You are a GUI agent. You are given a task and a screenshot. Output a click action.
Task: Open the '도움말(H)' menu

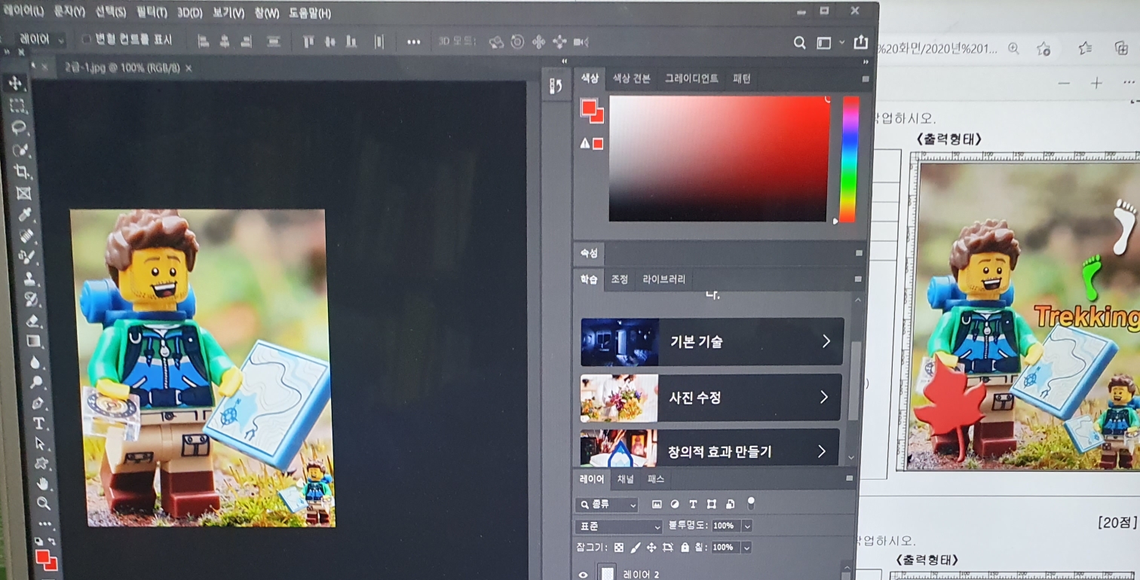[310, 14]
